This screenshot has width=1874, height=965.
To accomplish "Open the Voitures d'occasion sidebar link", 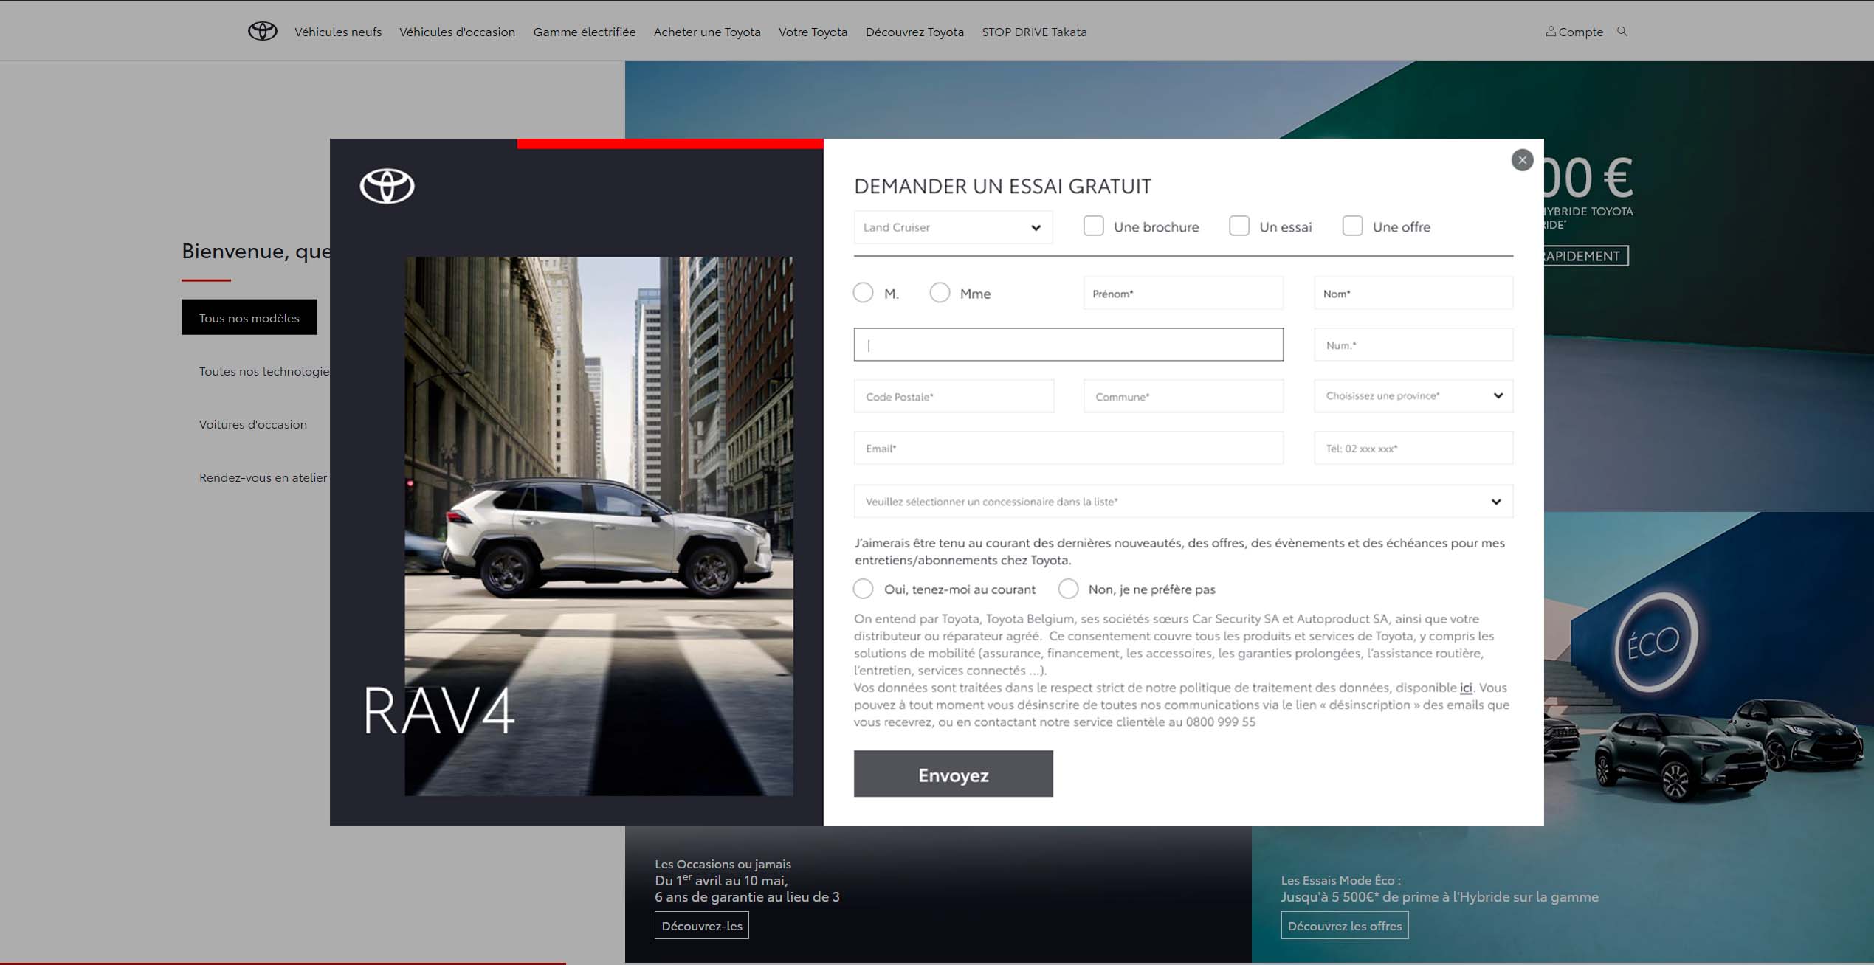I will click(252, 424).
